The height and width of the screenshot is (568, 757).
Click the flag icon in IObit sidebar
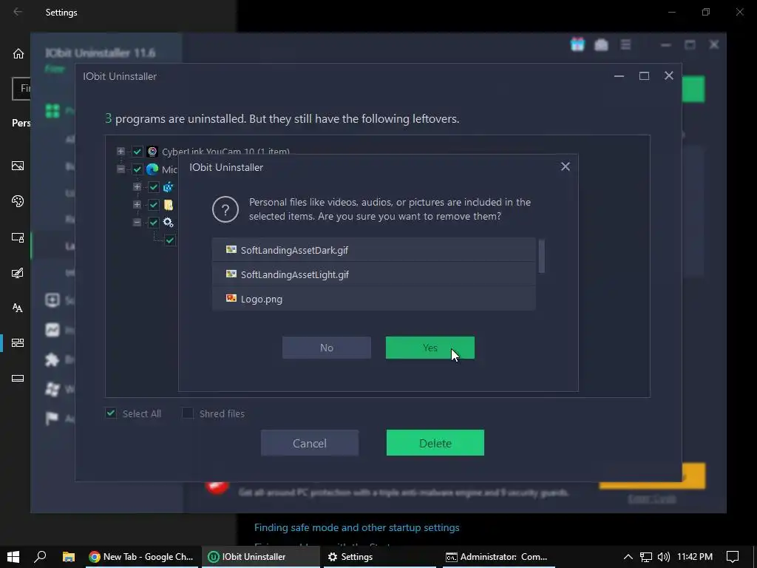point(52,418)
